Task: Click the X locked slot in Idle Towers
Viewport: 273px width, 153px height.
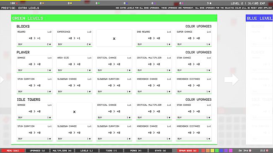Action: point(74,111)
